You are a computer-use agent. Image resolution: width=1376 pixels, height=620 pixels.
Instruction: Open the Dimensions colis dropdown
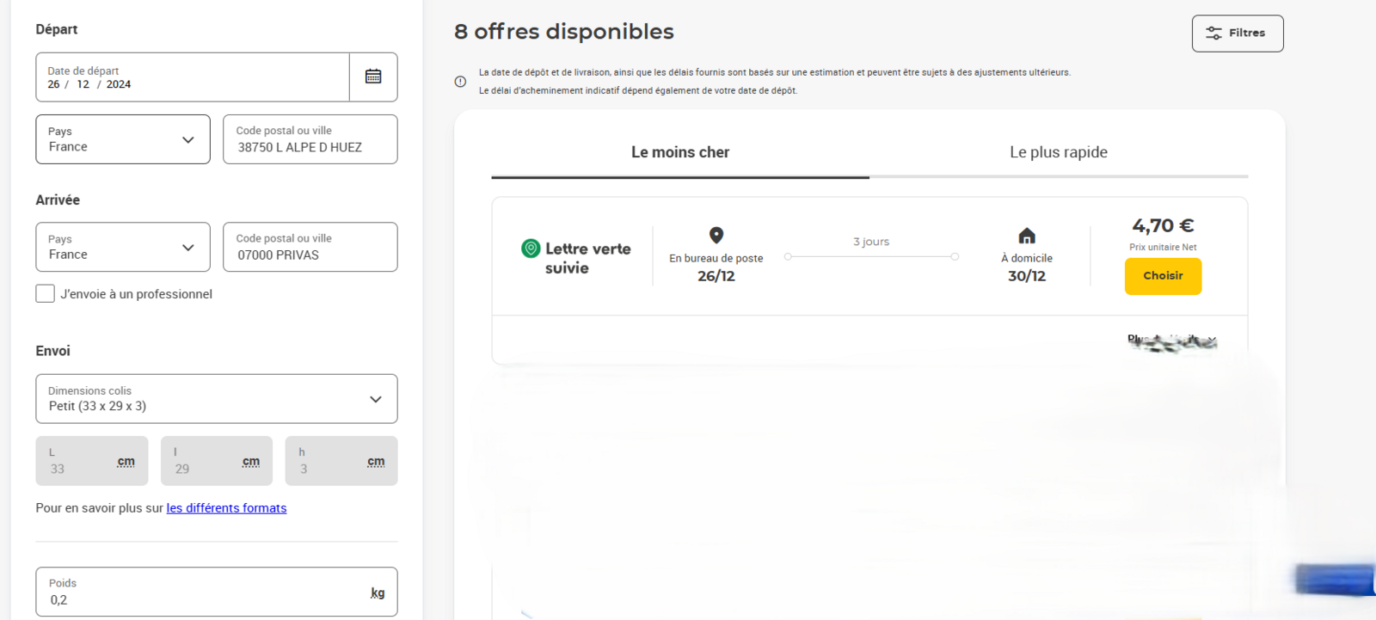(x=216, y=399)
